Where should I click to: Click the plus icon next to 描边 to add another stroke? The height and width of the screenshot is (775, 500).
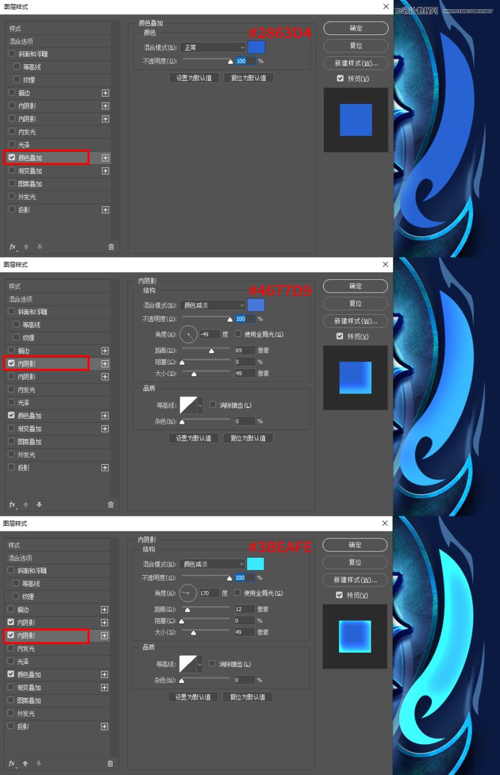[x=105, y=92]
